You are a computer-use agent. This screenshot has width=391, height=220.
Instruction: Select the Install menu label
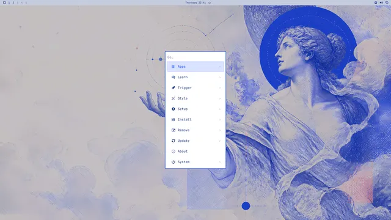(x=185, y=120)
